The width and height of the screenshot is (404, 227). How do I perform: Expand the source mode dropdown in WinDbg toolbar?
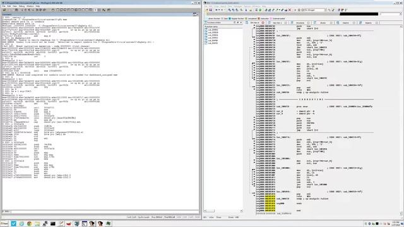pyautogui.click(x=95, y=10)
